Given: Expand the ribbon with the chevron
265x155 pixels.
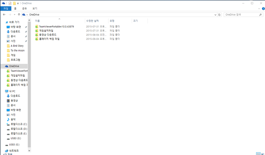Looking at the screenshot, I should click(x=259, y=9).
